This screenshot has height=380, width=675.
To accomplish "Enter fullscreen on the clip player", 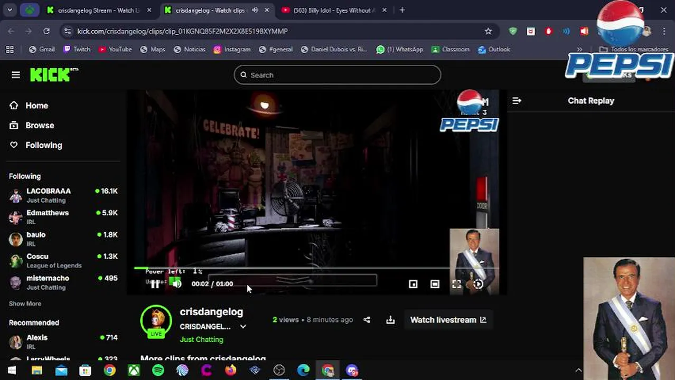I will (x=456, y=284).
